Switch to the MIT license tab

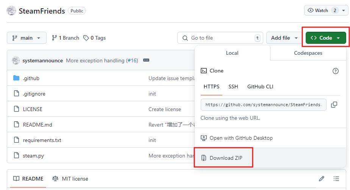point(70,179)
